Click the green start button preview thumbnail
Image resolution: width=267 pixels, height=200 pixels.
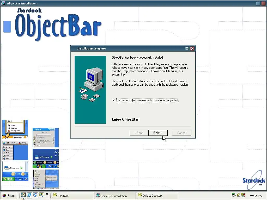click(15, 171)
